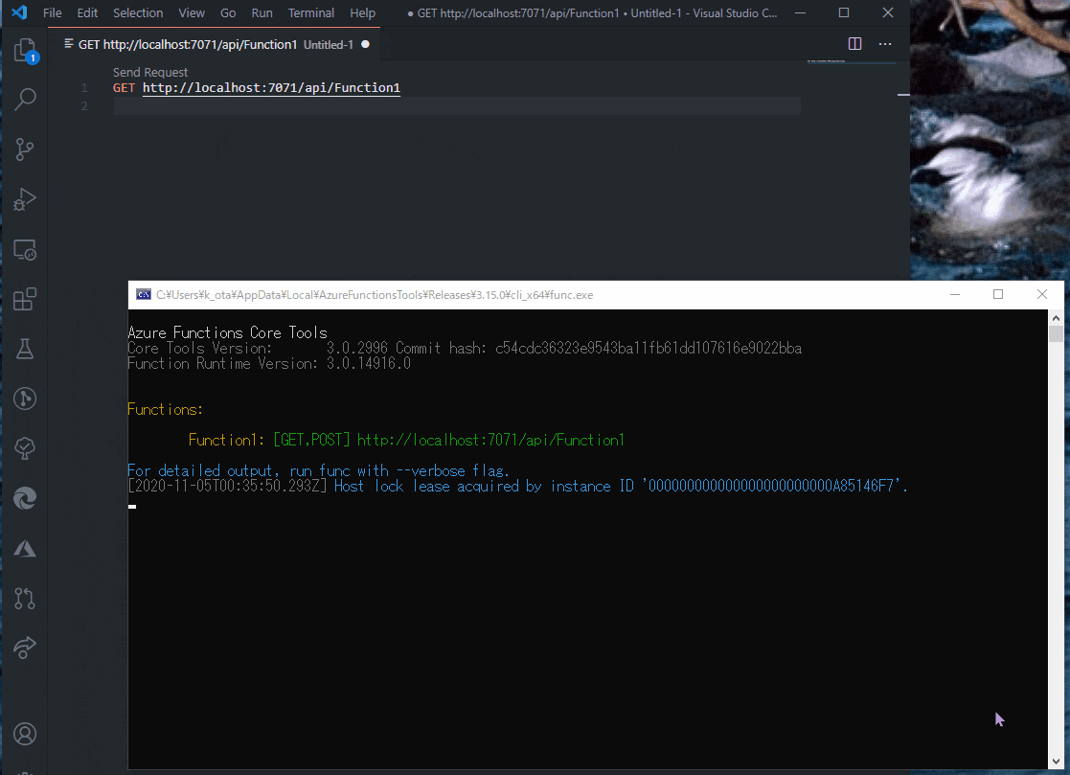
Task: Click the Send Request link
Action: pyautogui.click(x=150, y=72)
